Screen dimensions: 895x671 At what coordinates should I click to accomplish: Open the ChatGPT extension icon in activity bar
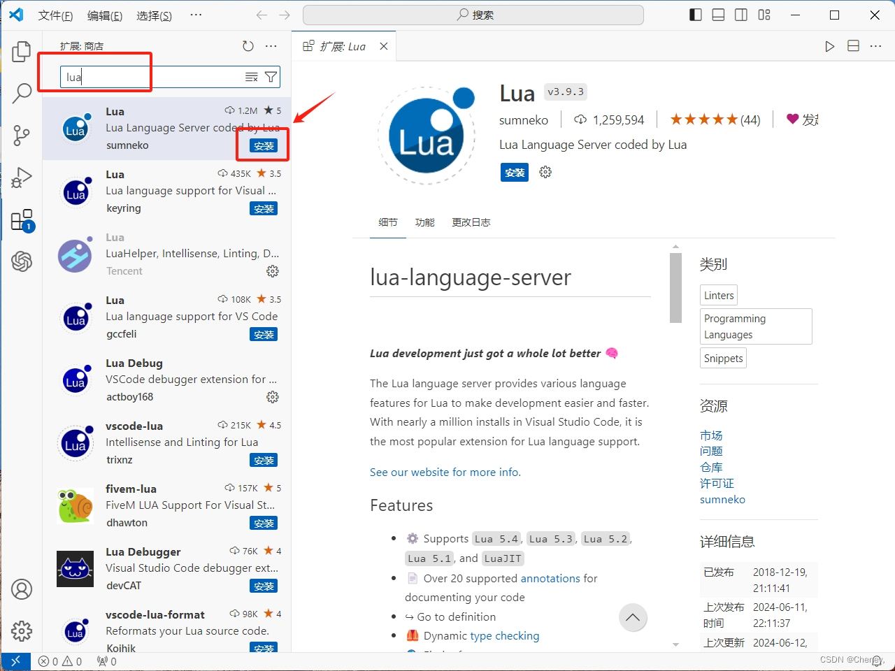click(22, 261)
